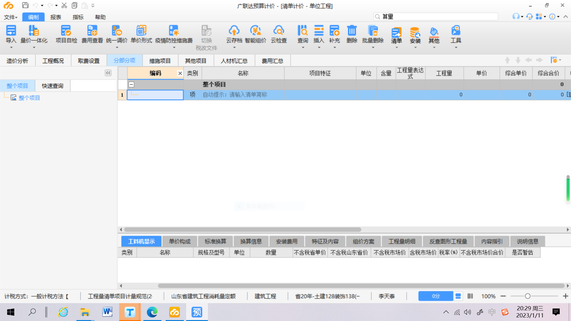The image size is (571, 321).
Task: Click the 删除 delete trash icon
Action: tap(352, 31)
